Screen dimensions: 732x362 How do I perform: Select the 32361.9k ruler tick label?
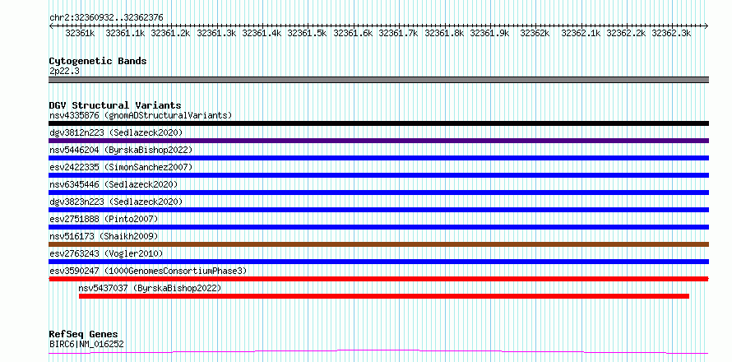coord(489,34)
